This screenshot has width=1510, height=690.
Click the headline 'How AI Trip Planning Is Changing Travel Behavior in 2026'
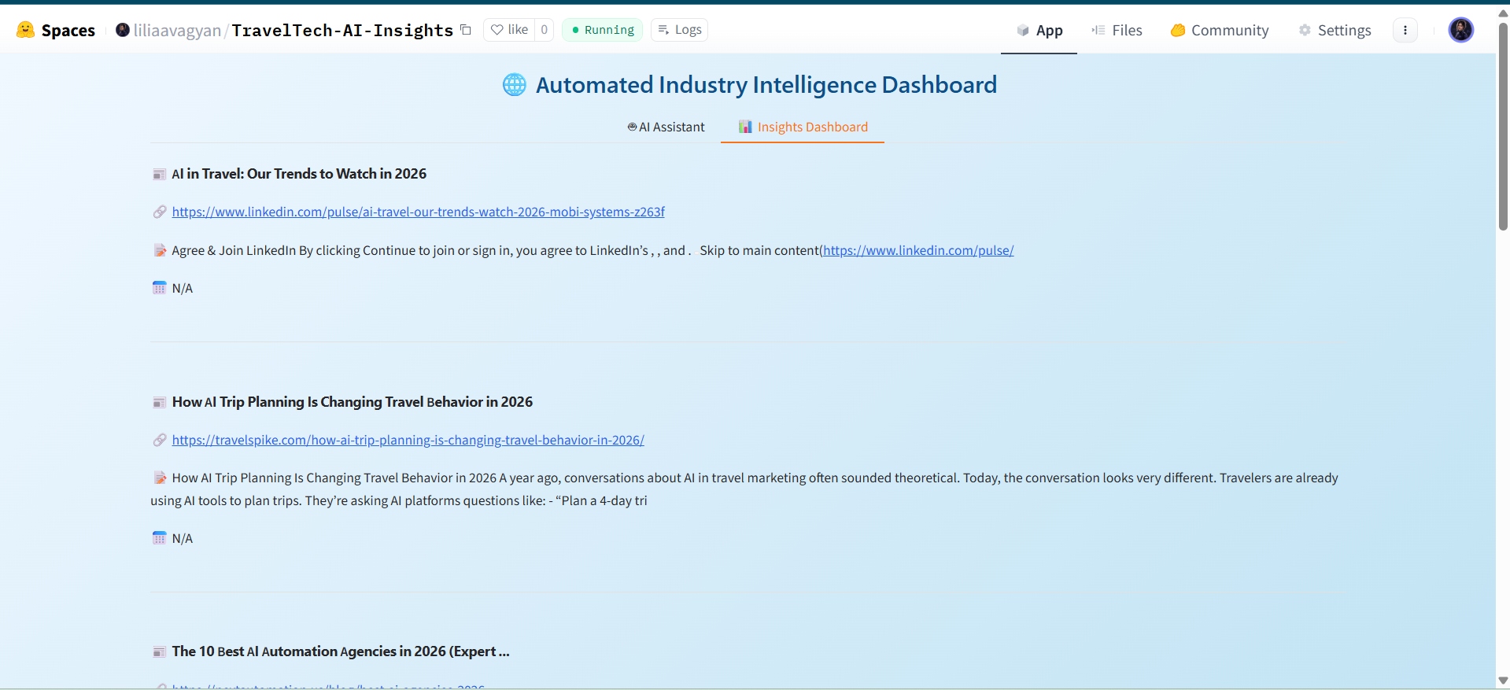(353, 402)
